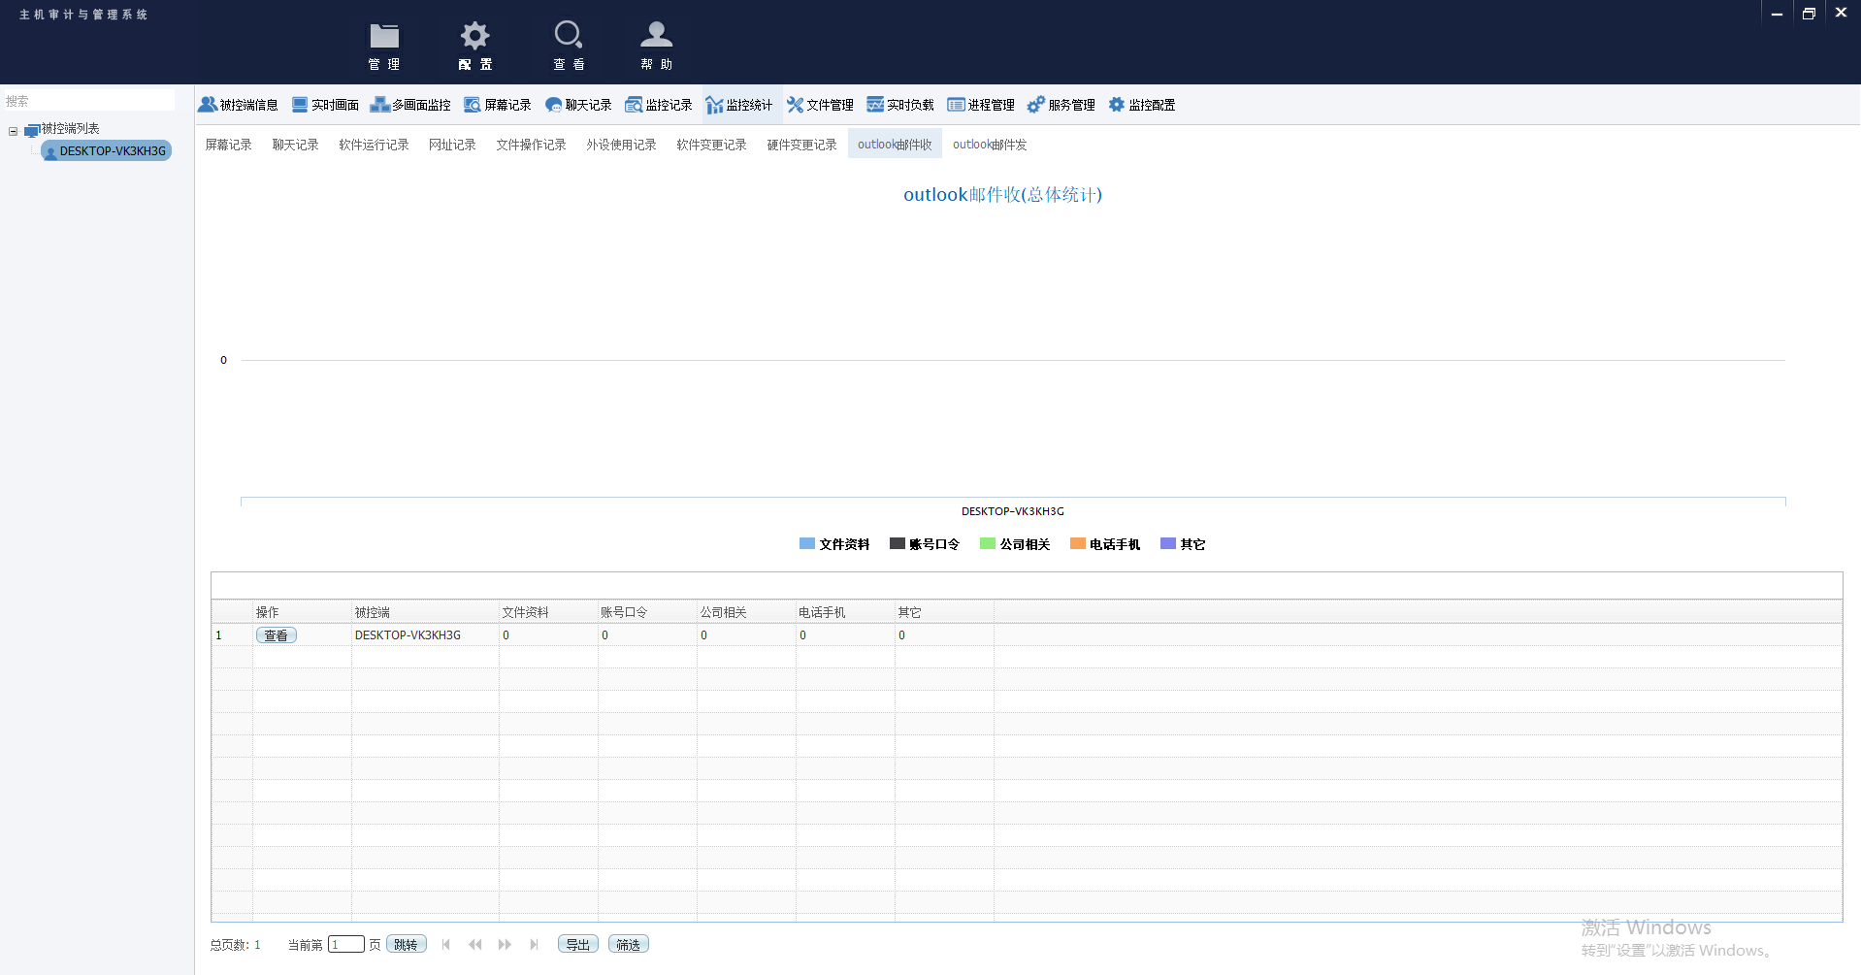Viewport: 1861px width, 975px height.
Task: Click the 搜索 search field
Action: 87,101
